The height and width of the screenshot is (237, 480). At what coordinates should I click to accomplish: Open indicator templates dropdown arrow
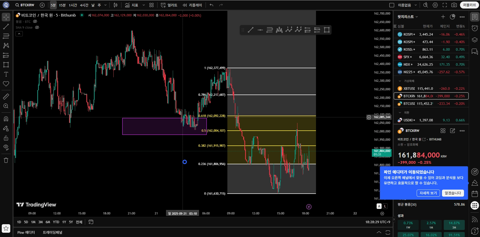[x=144, y=5]
